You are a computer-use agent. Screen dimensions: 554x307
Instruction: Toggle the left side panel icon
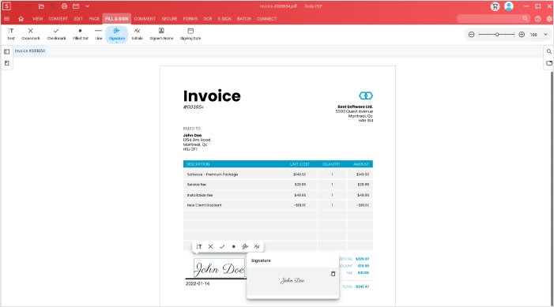pyautogui.click(x=6, y=52)
